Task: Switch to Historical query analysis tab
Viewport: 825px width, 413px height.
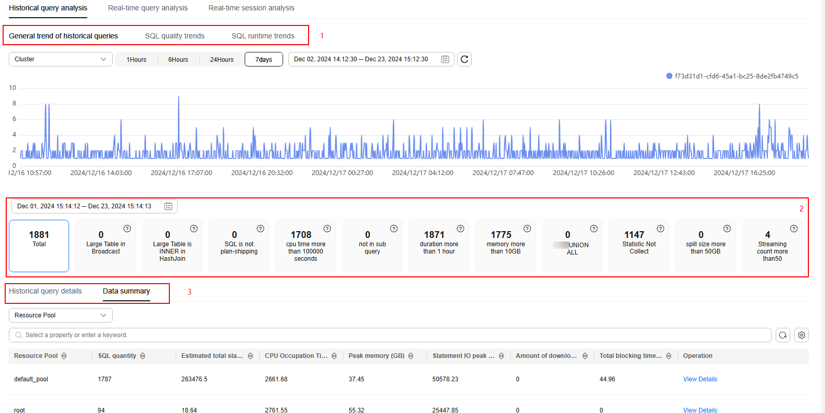Action: (48, 8)
